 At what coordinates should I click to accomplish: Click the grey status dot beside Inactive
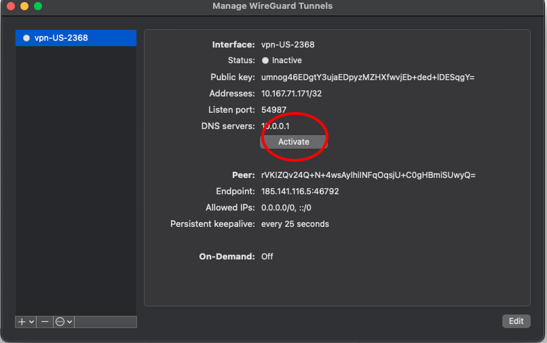click(x=265, y=60)
